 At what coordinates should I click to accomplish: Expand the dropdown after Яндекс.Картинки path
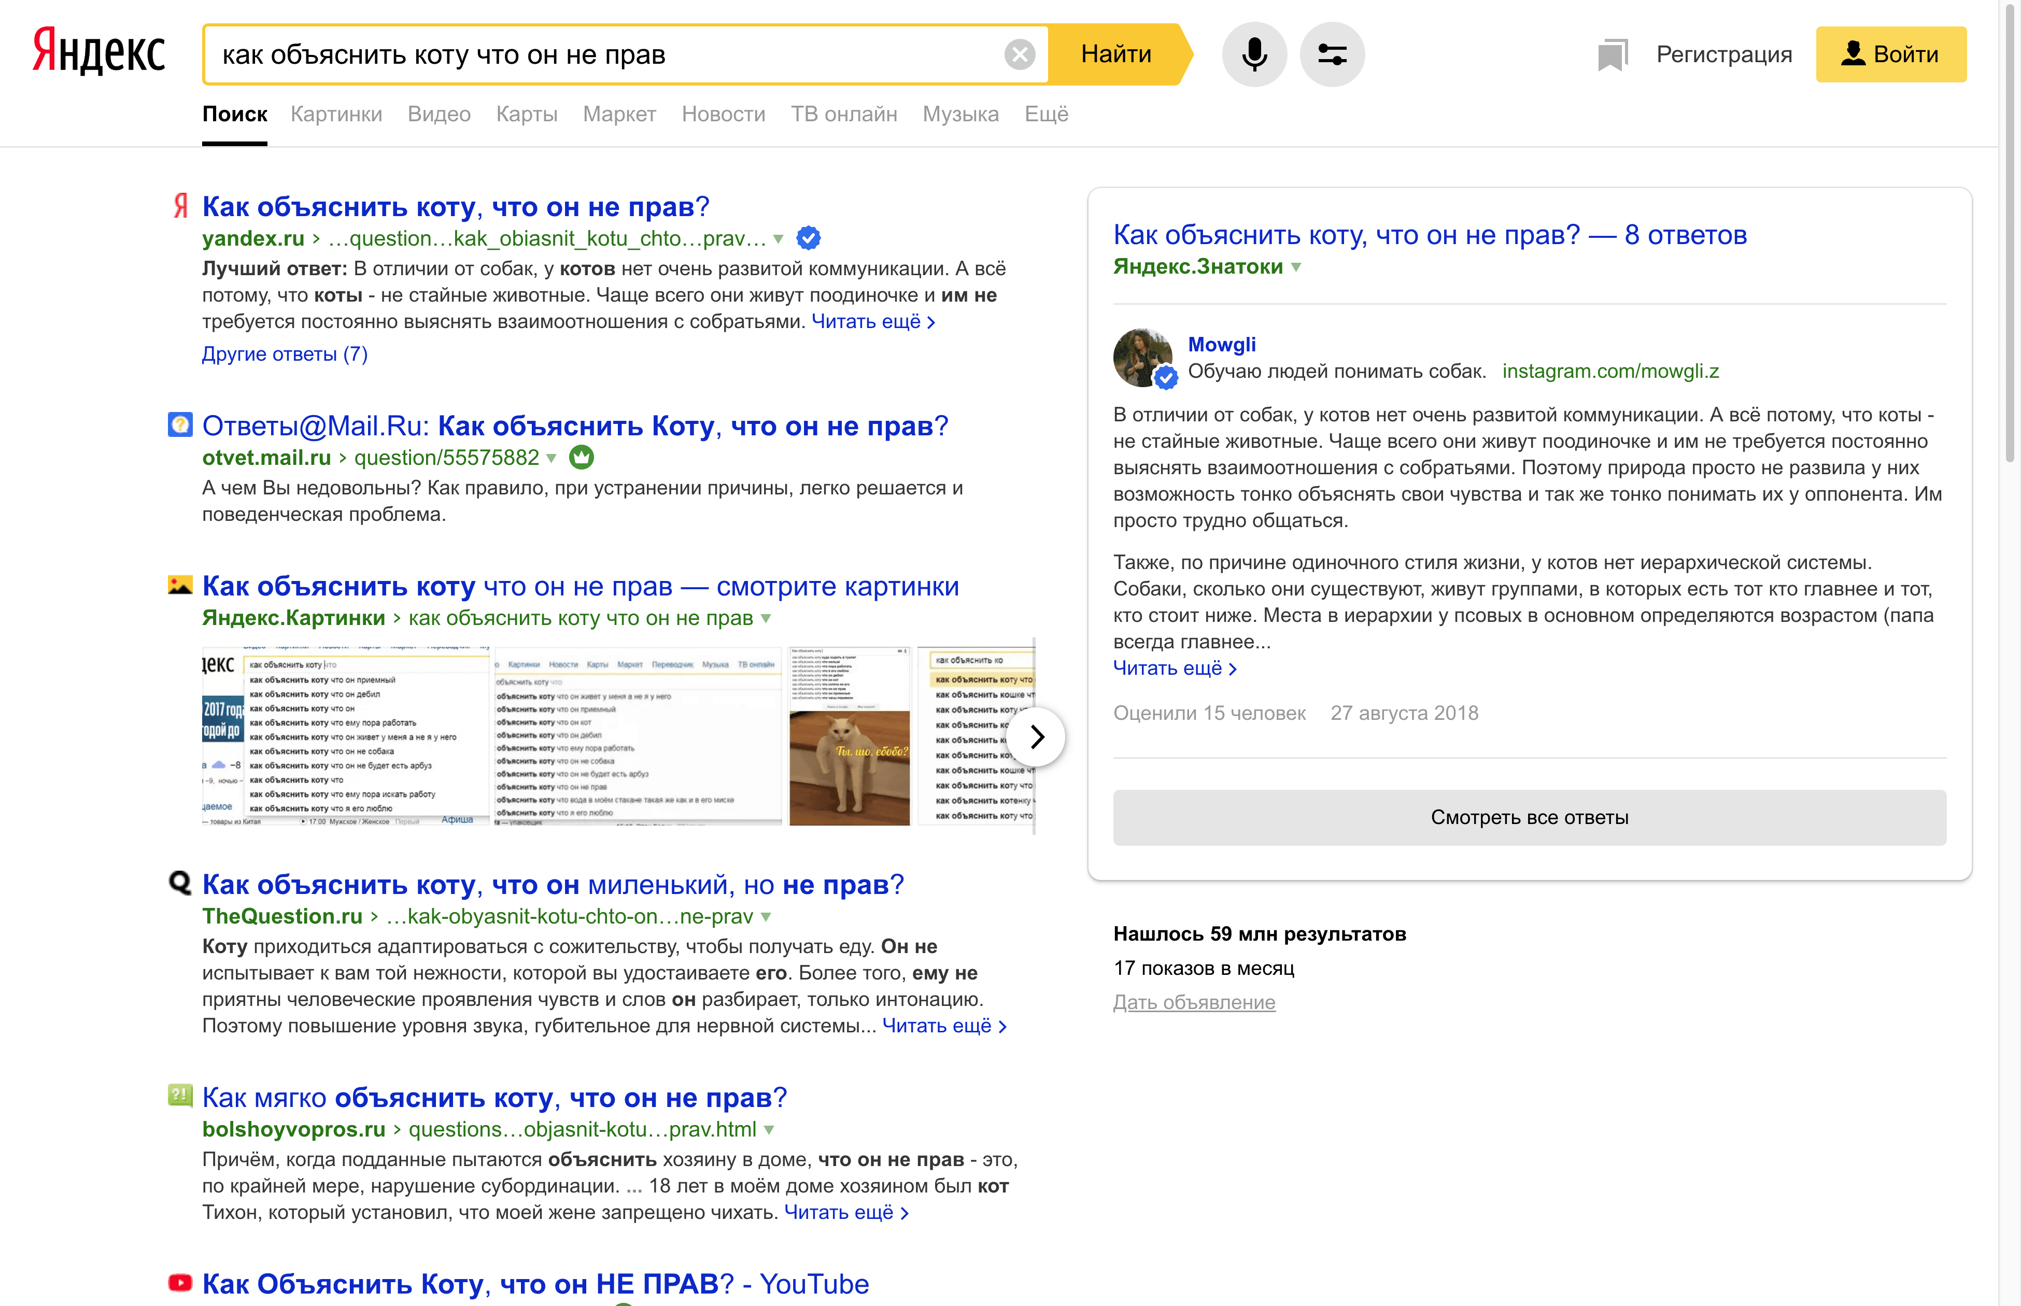(x=766, y=618)
